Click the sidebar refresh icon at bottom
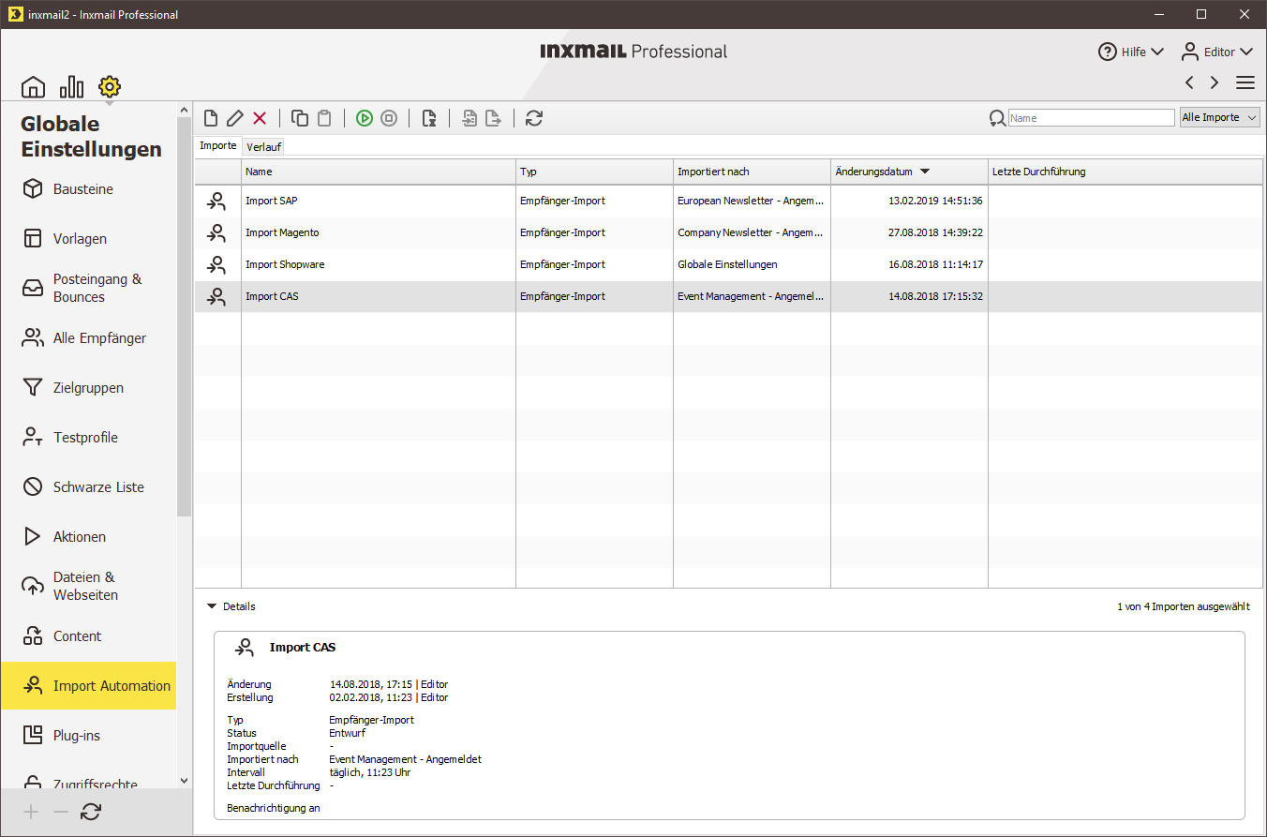 coord(91,813)
